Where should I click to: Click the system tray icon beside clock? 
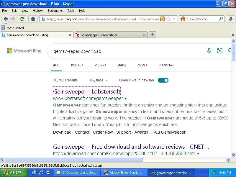pyautogui.click(x=214, y=173)
